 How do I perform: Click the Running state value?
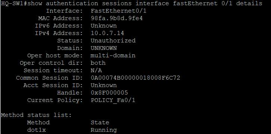pos(104,130)
